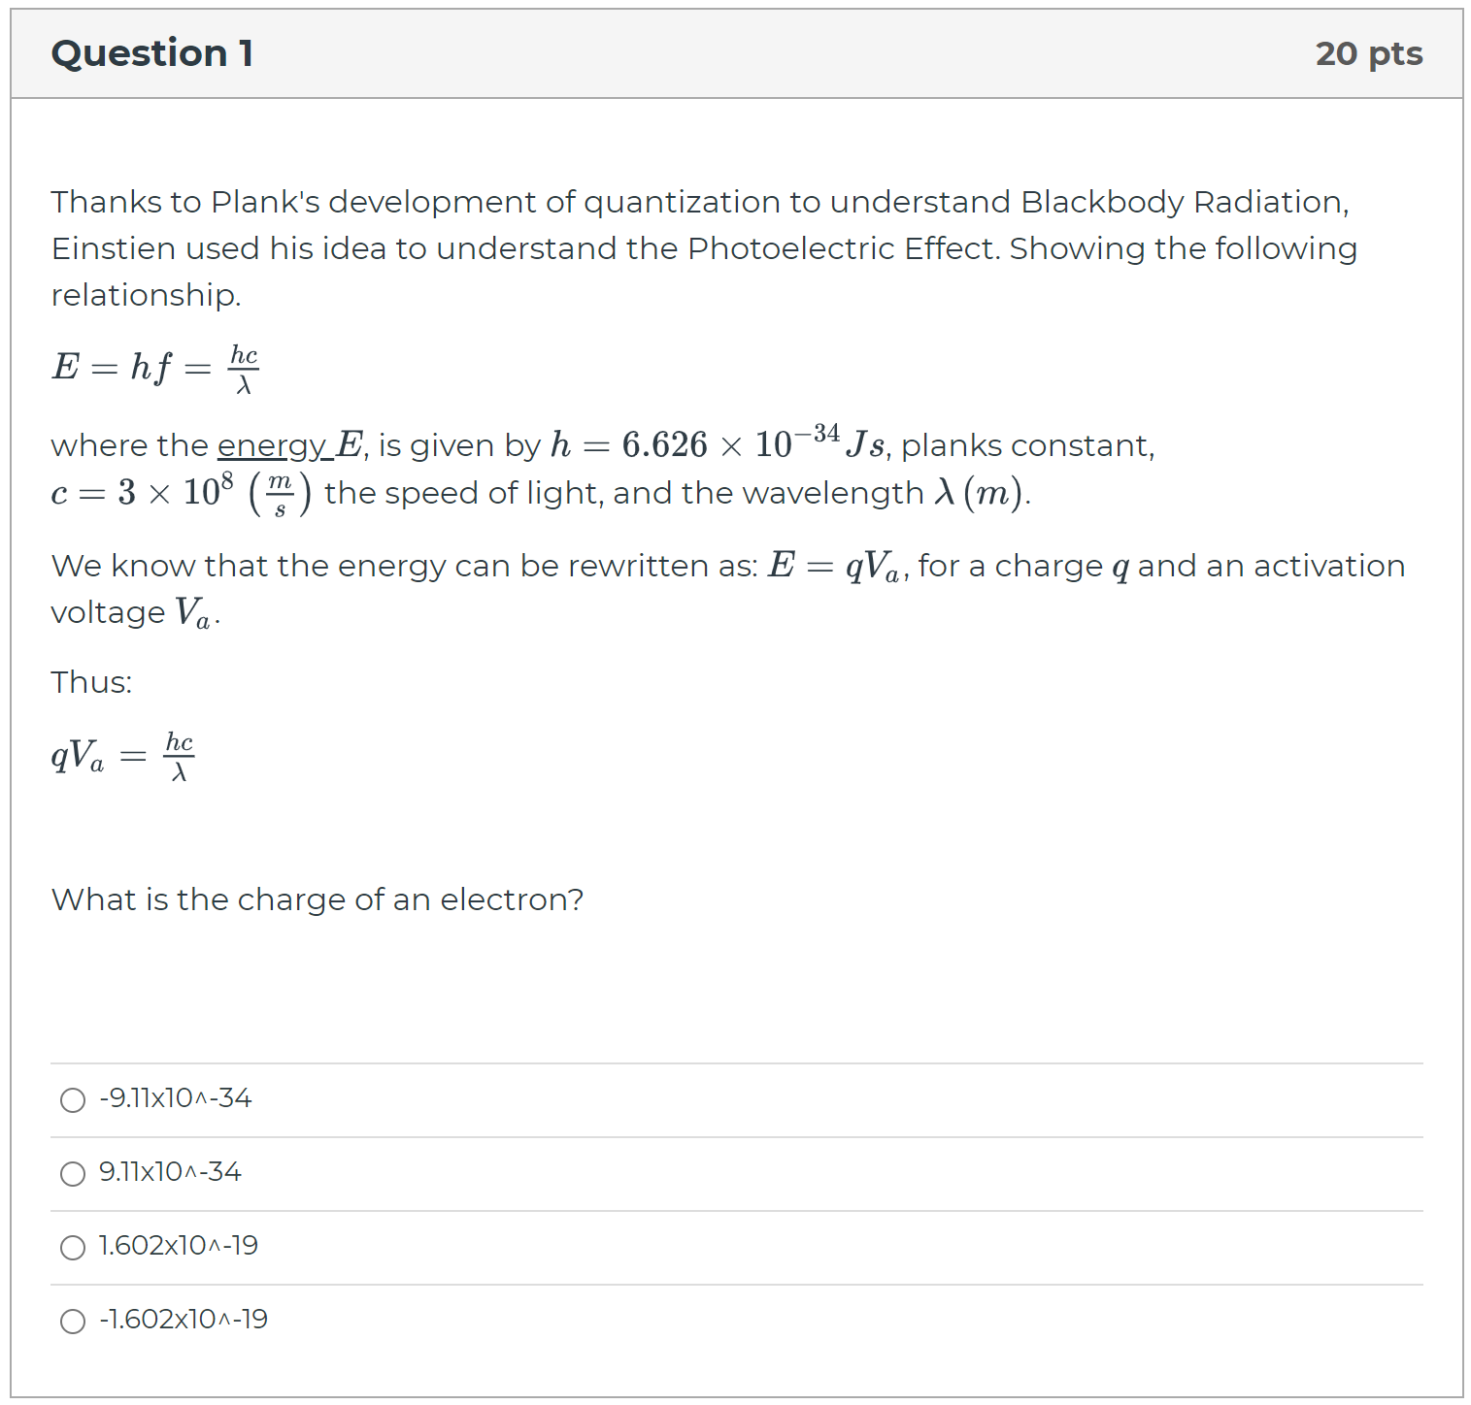The height and width of the screenshot is (1405, 1471).
Task: Click the answer text 1.602x10^-19
Action: 178,1245
